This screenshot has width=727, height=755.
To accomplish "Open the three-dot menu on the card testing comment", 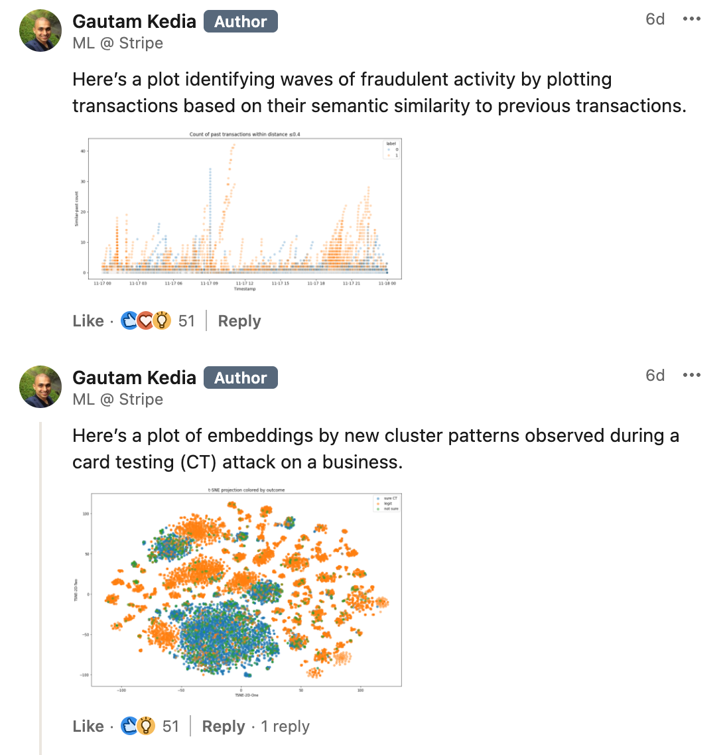I will coord(691,376).
